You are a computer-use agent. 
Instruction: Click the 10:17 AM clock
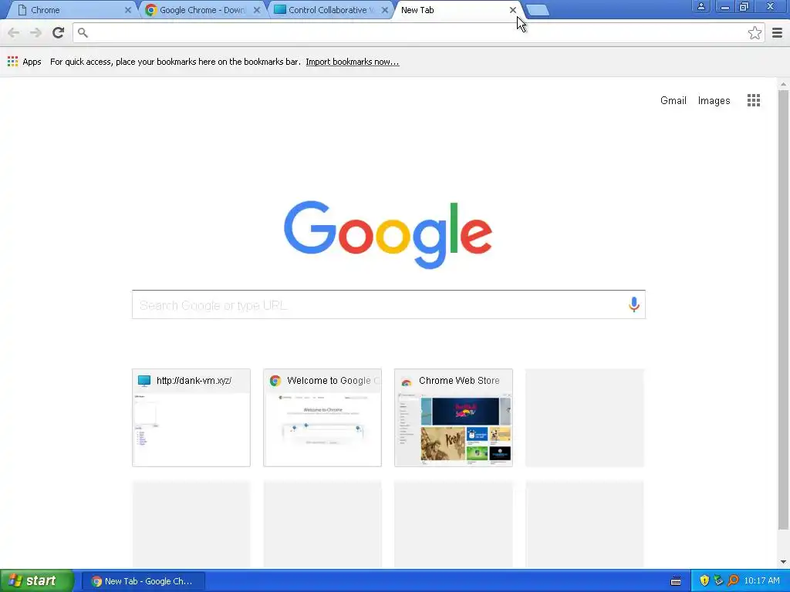pyautogui.click(x=761, y=580)
